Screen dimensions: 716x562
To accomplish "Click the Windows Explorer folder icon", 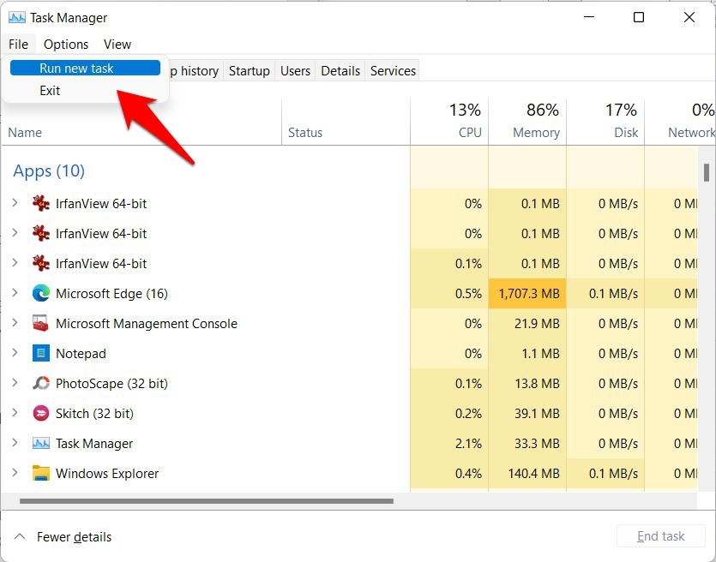I will coord(40,473).
